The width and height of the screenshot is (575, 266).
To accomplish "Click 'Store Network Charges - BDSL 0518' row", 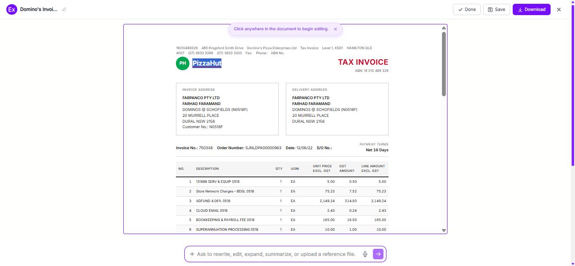I will point(282,191).
